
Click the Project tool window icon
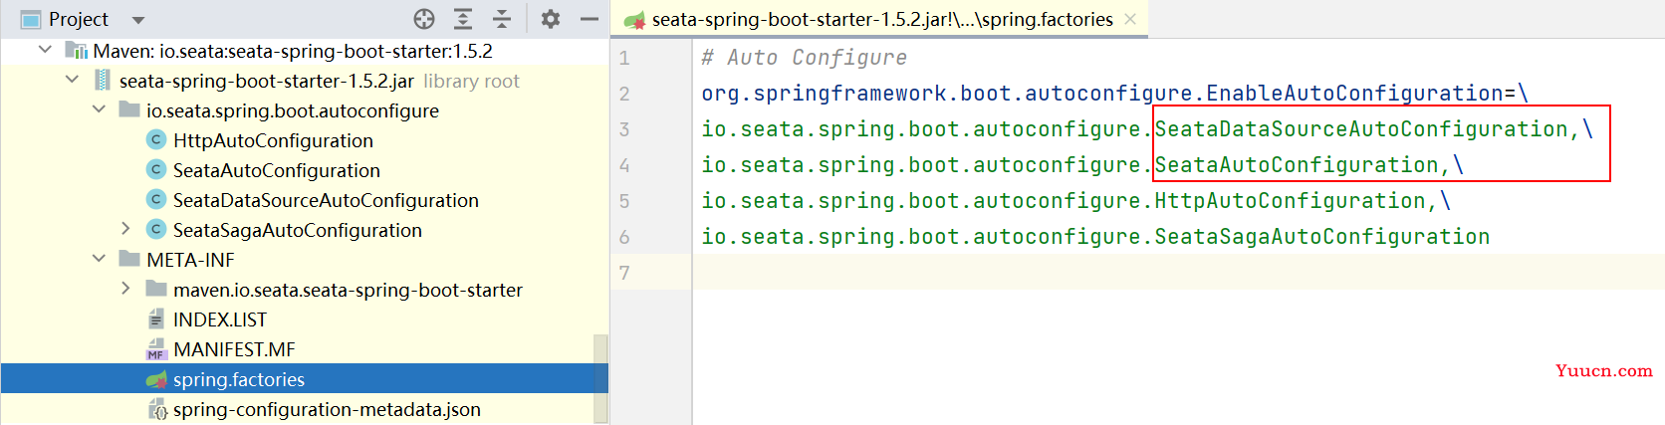click(31, 20)
